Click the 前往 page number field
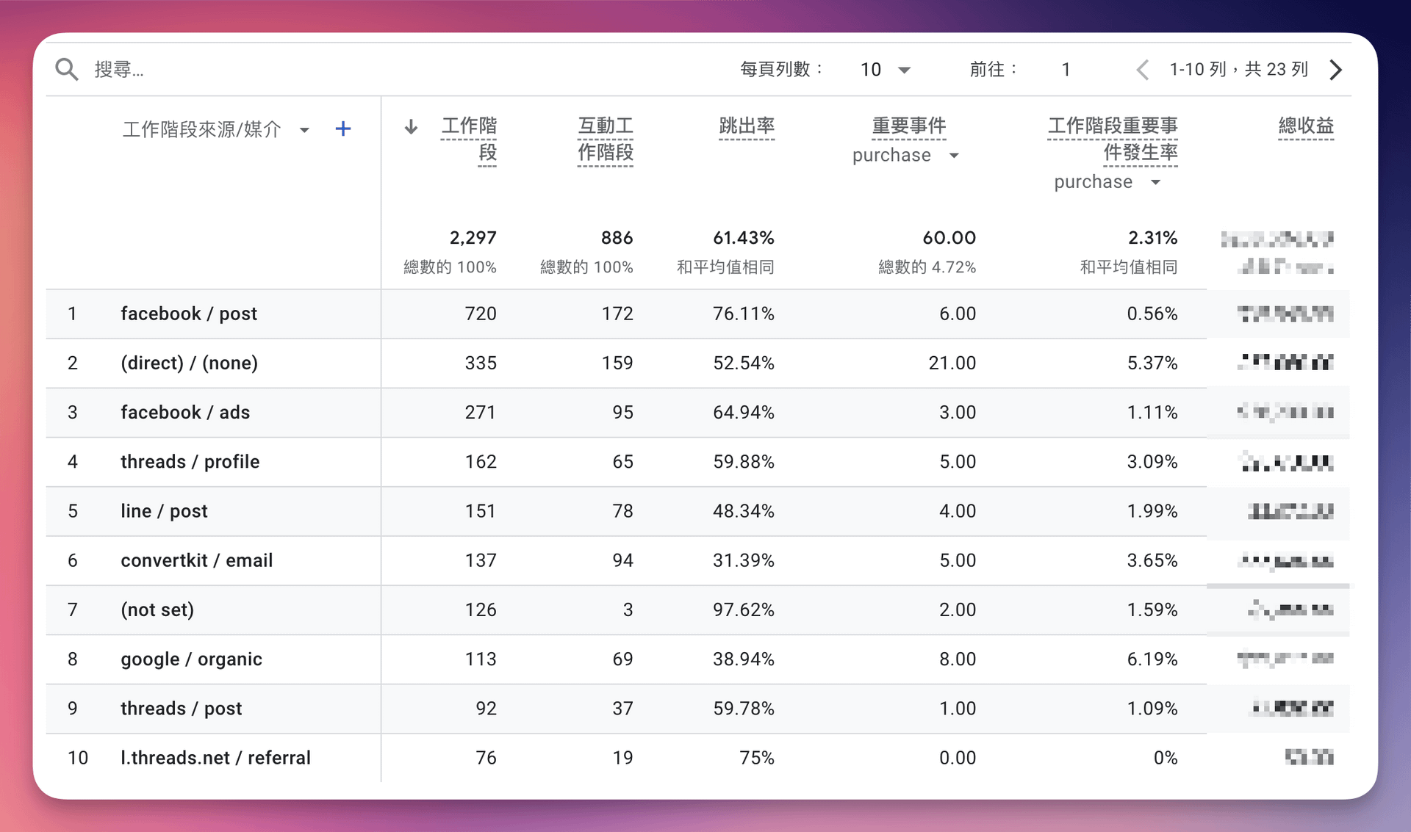 coord(1066,70)
